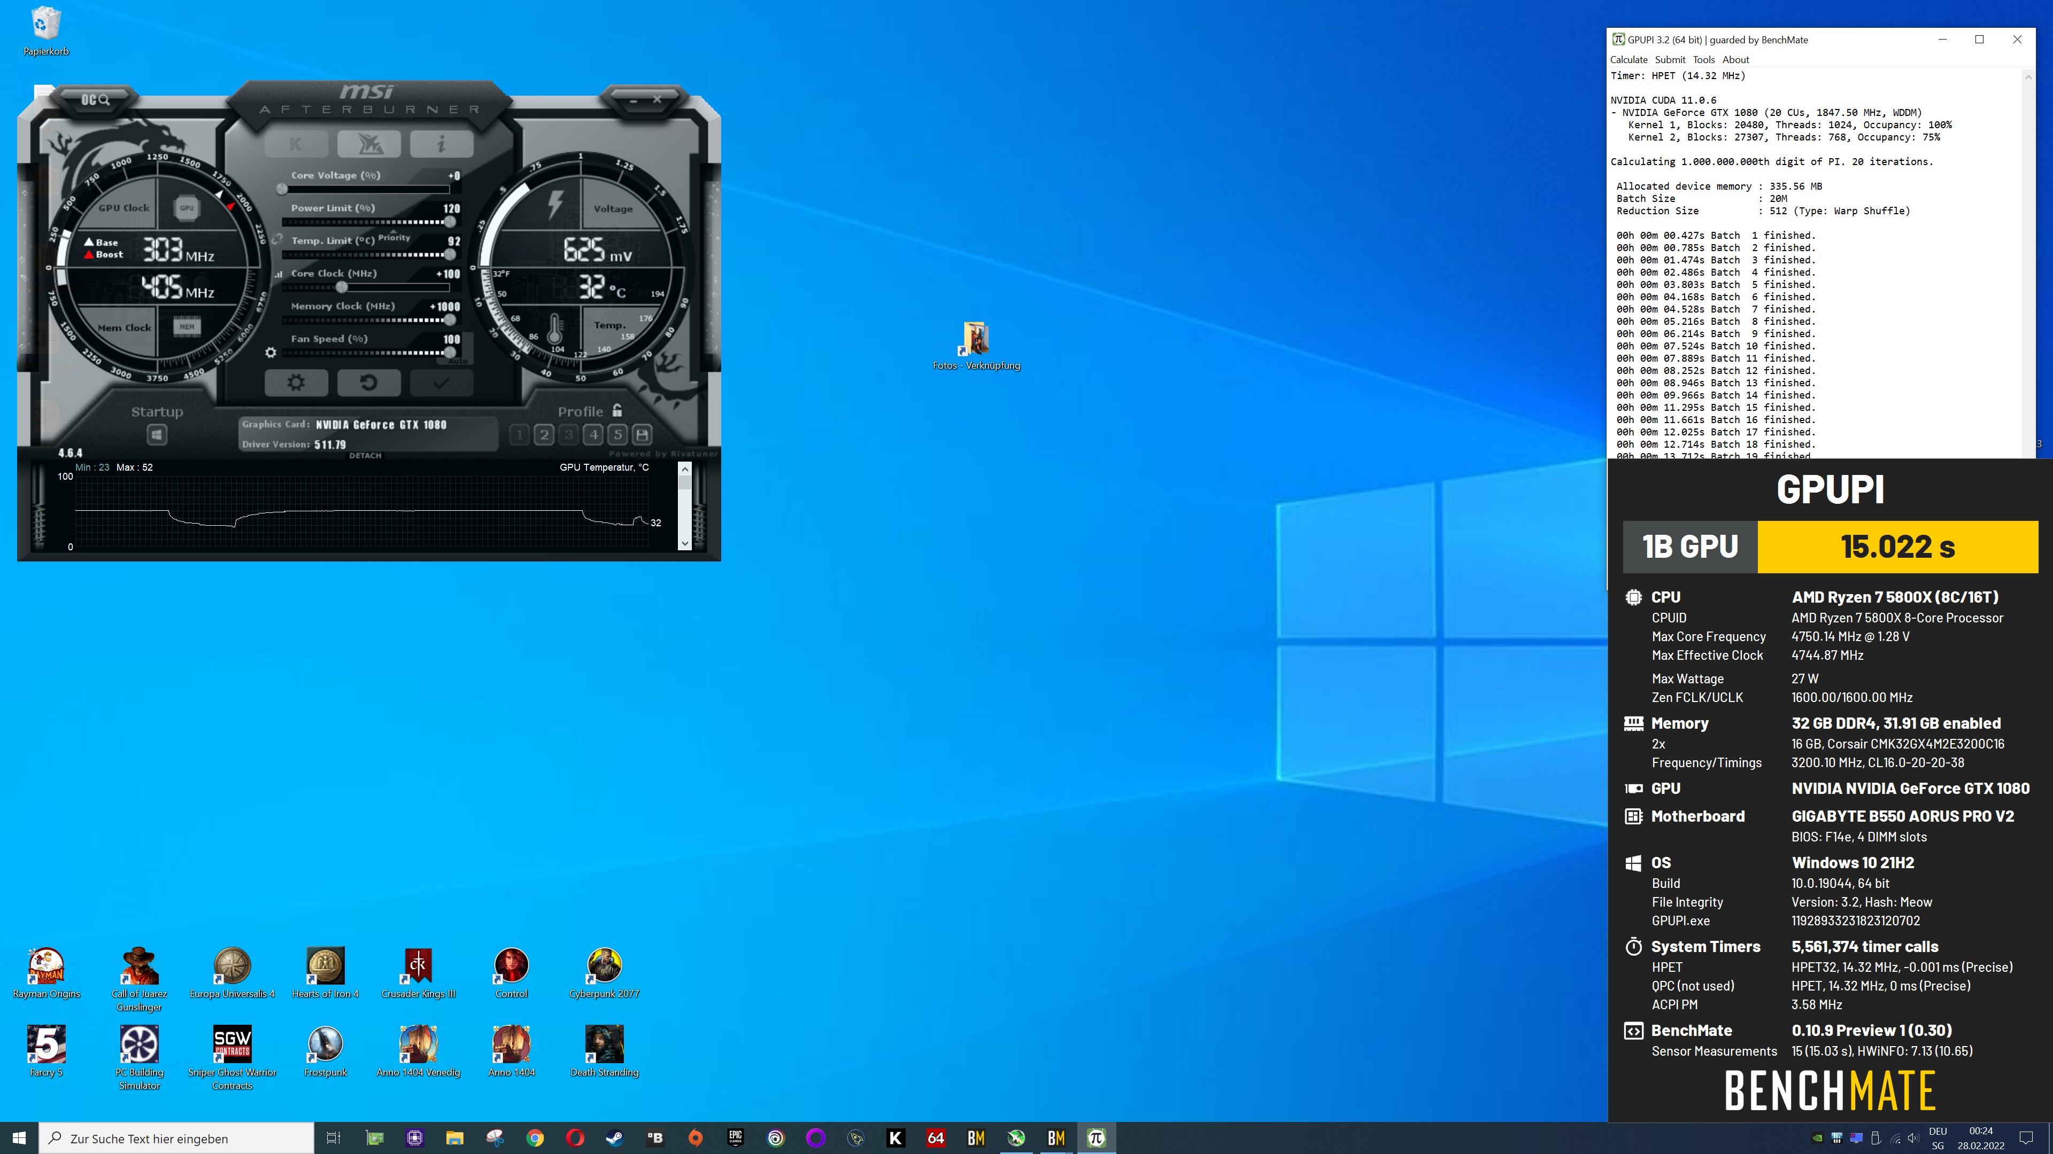2053x1154 pixels.
Task: Open the Submit menu in GPUPI
Action: 1670,60
